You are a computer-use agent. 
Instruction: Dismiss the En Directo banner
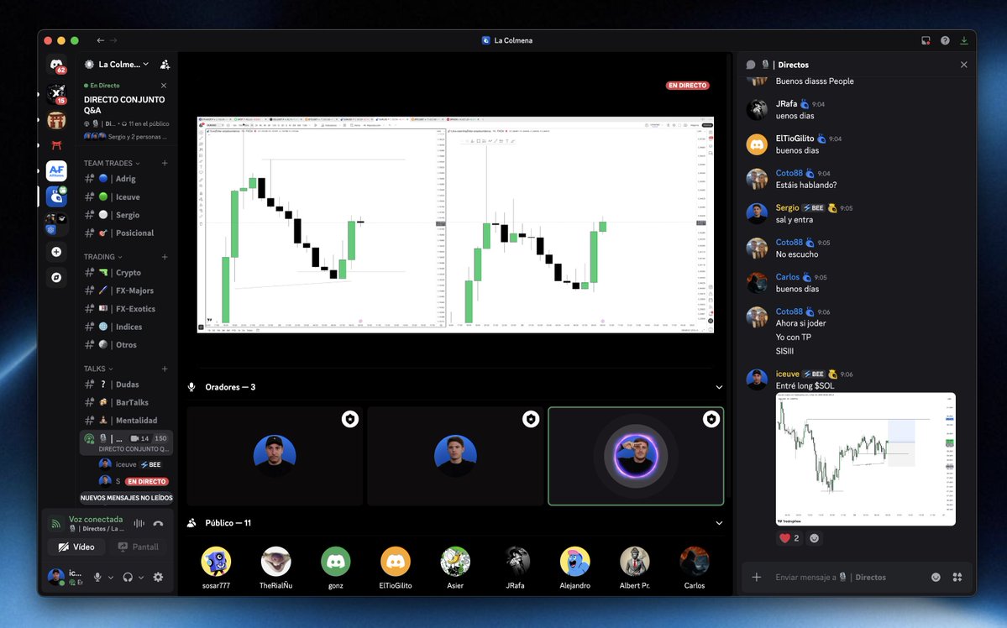[164, 86]
